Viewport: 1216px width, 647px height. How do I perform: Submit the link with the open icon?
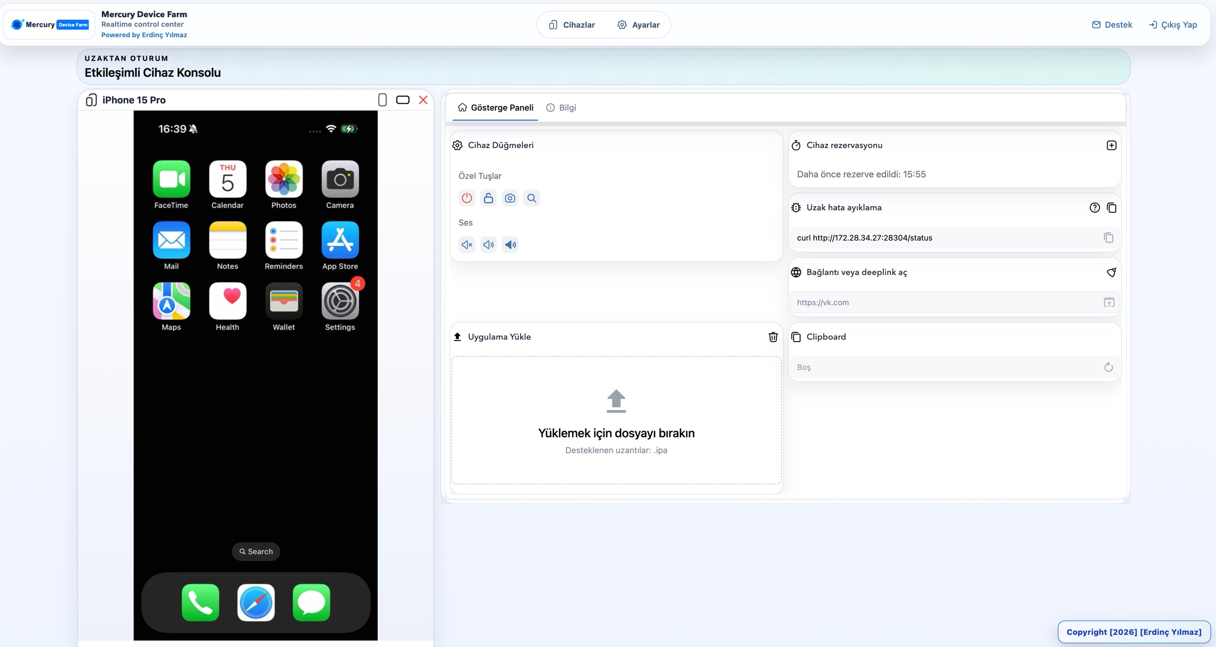[x=1109, y=302]
